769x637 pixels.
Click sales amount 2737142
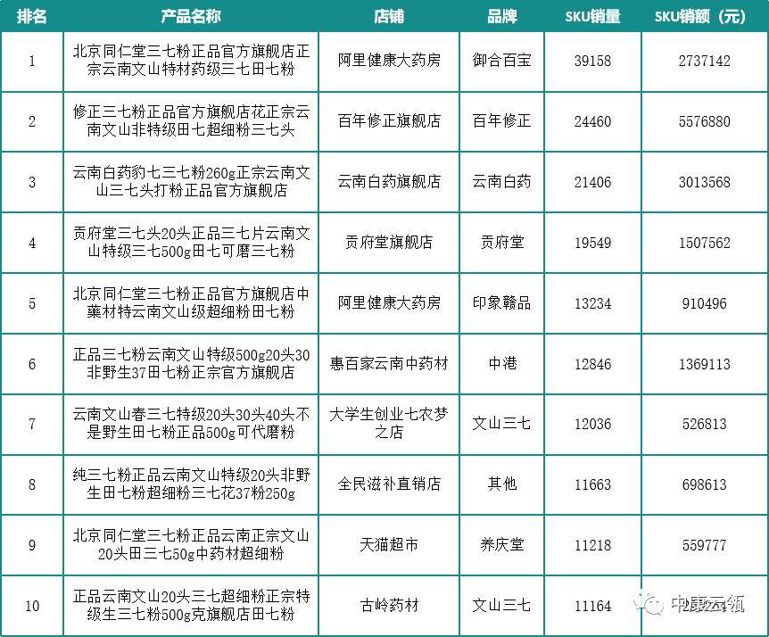point(704,61)
